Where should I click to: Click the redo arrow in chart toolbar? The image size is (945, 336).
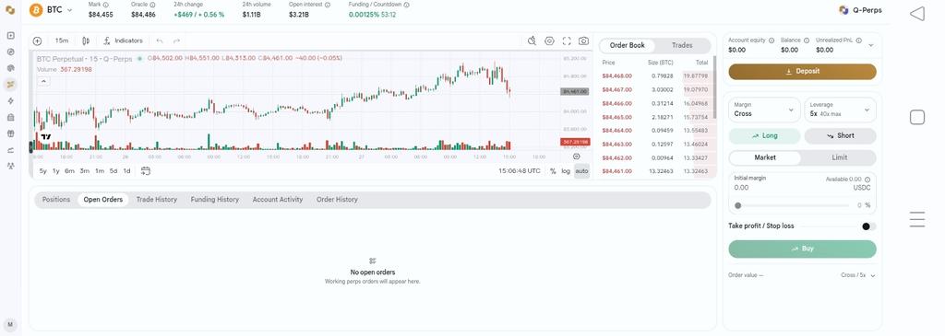[176, 41]
